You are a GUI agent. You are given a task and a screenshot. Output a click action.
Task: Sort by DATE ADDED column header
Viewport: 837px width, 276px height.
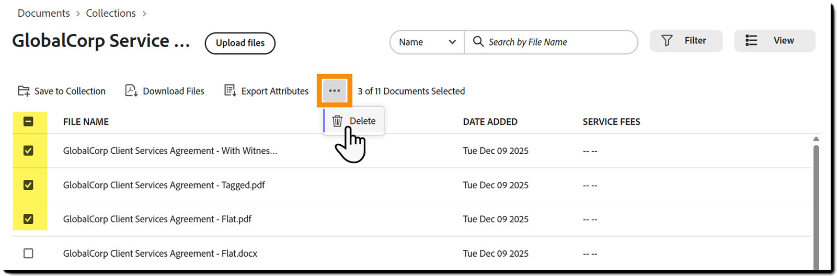(x=490, y=122)
